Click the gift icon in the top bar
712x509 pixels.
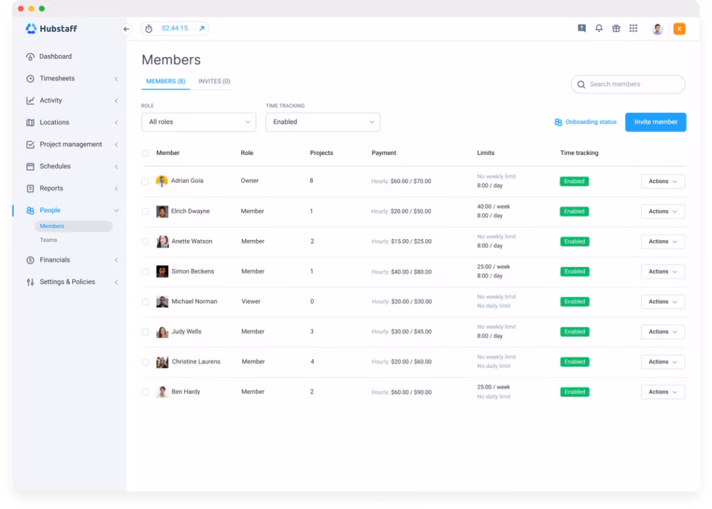(x=616, y=29)
